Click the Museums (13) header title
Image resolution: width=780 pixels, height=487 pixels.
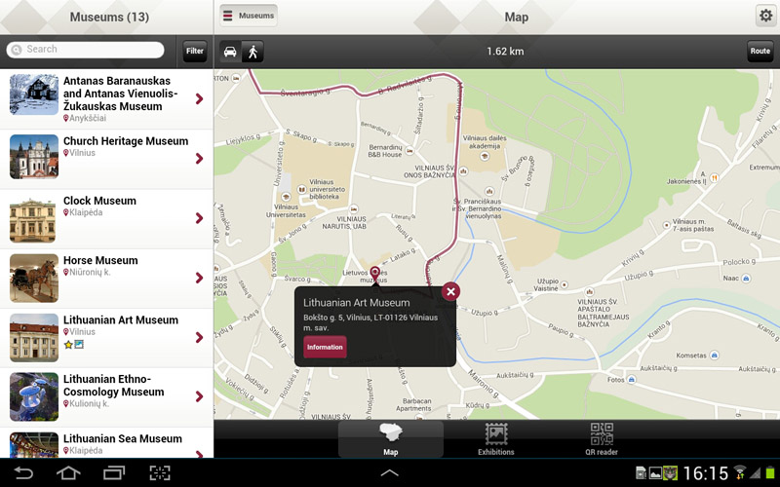click(109, 17)
